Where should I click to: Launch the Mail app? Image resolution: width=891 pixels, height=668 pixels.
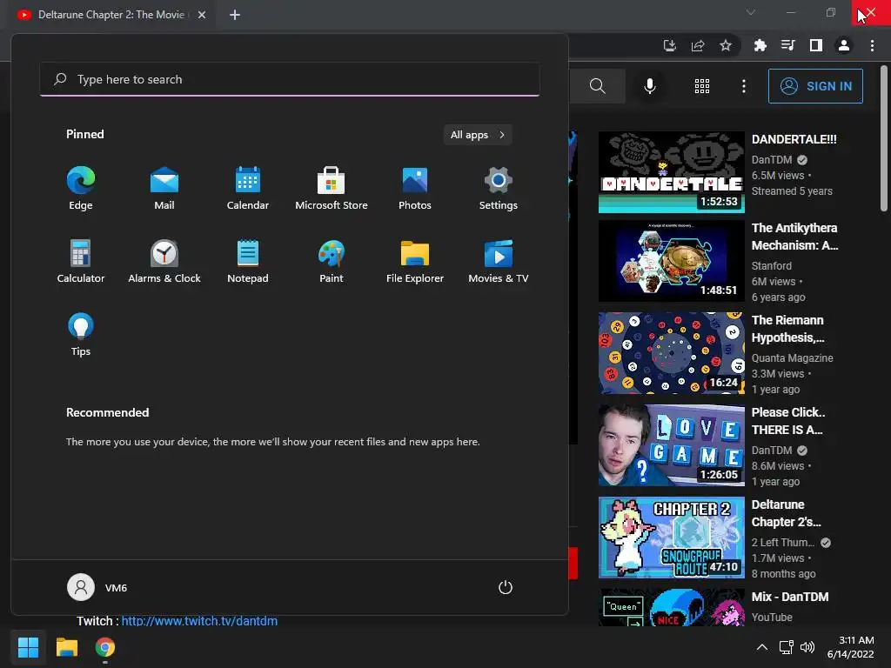tap(164, 188)
